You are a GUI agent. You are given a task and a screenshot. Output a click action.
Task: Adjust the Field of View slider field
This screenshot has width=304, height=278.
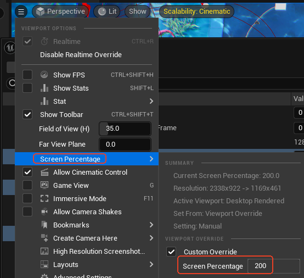point(125,129)
